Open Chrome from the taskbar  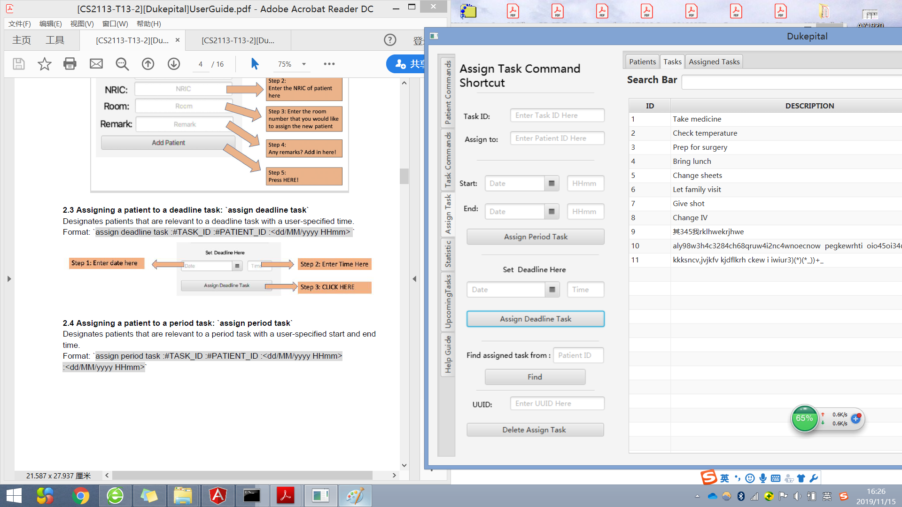click(x=81, y=496)
